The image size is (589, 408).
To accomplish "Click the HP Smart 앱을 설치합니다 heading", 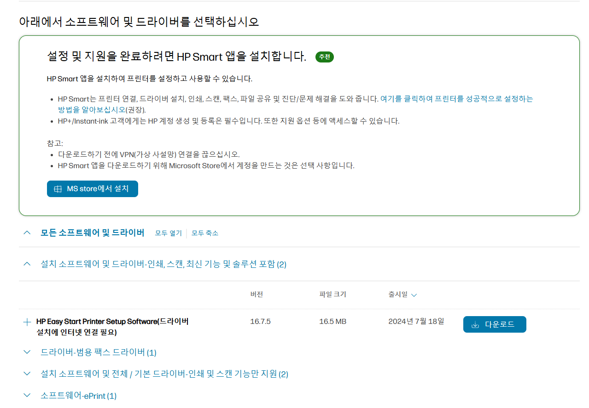I will (177, 57).
